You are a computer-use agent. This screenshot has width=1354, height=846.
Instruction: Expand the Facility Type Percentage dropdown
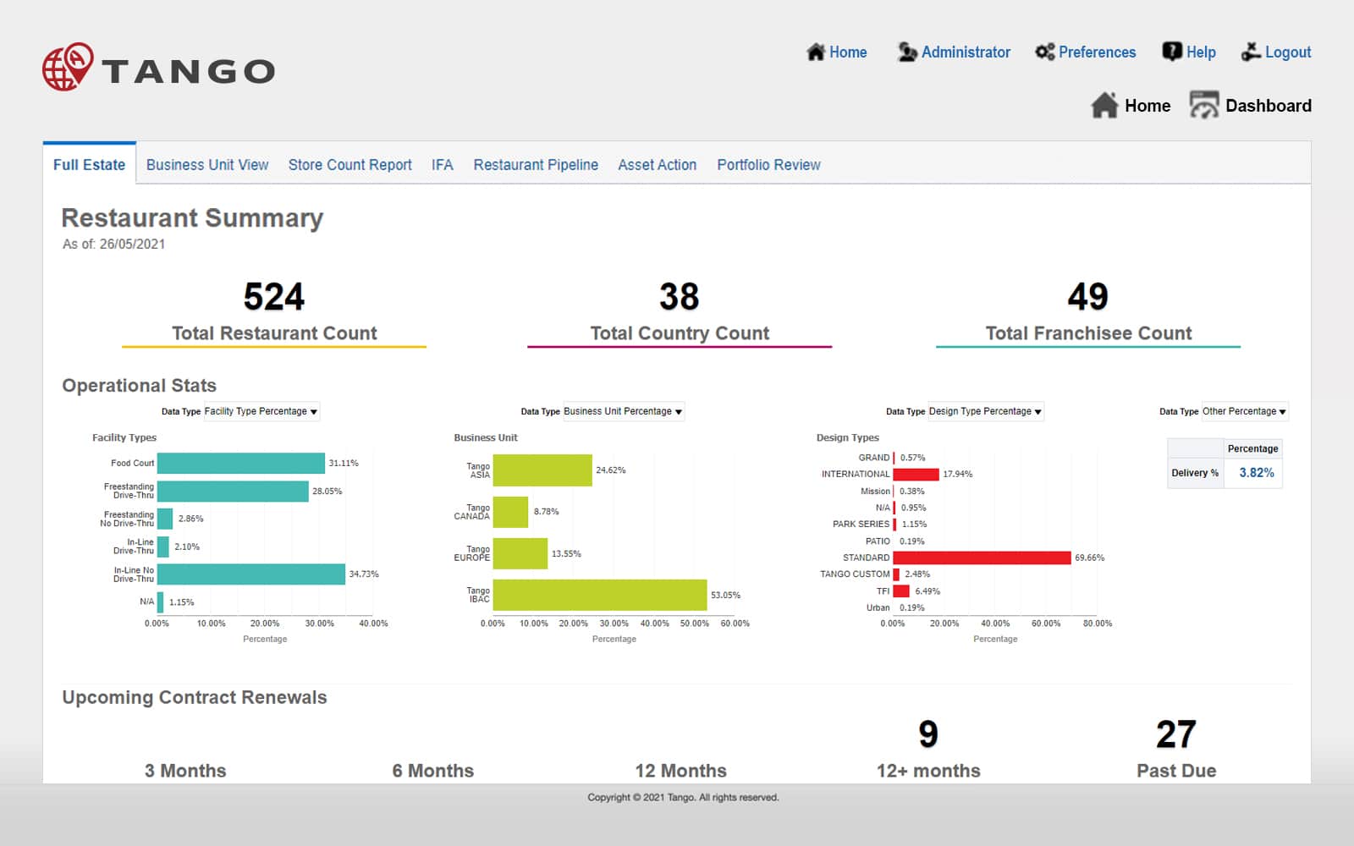[261, 411]
